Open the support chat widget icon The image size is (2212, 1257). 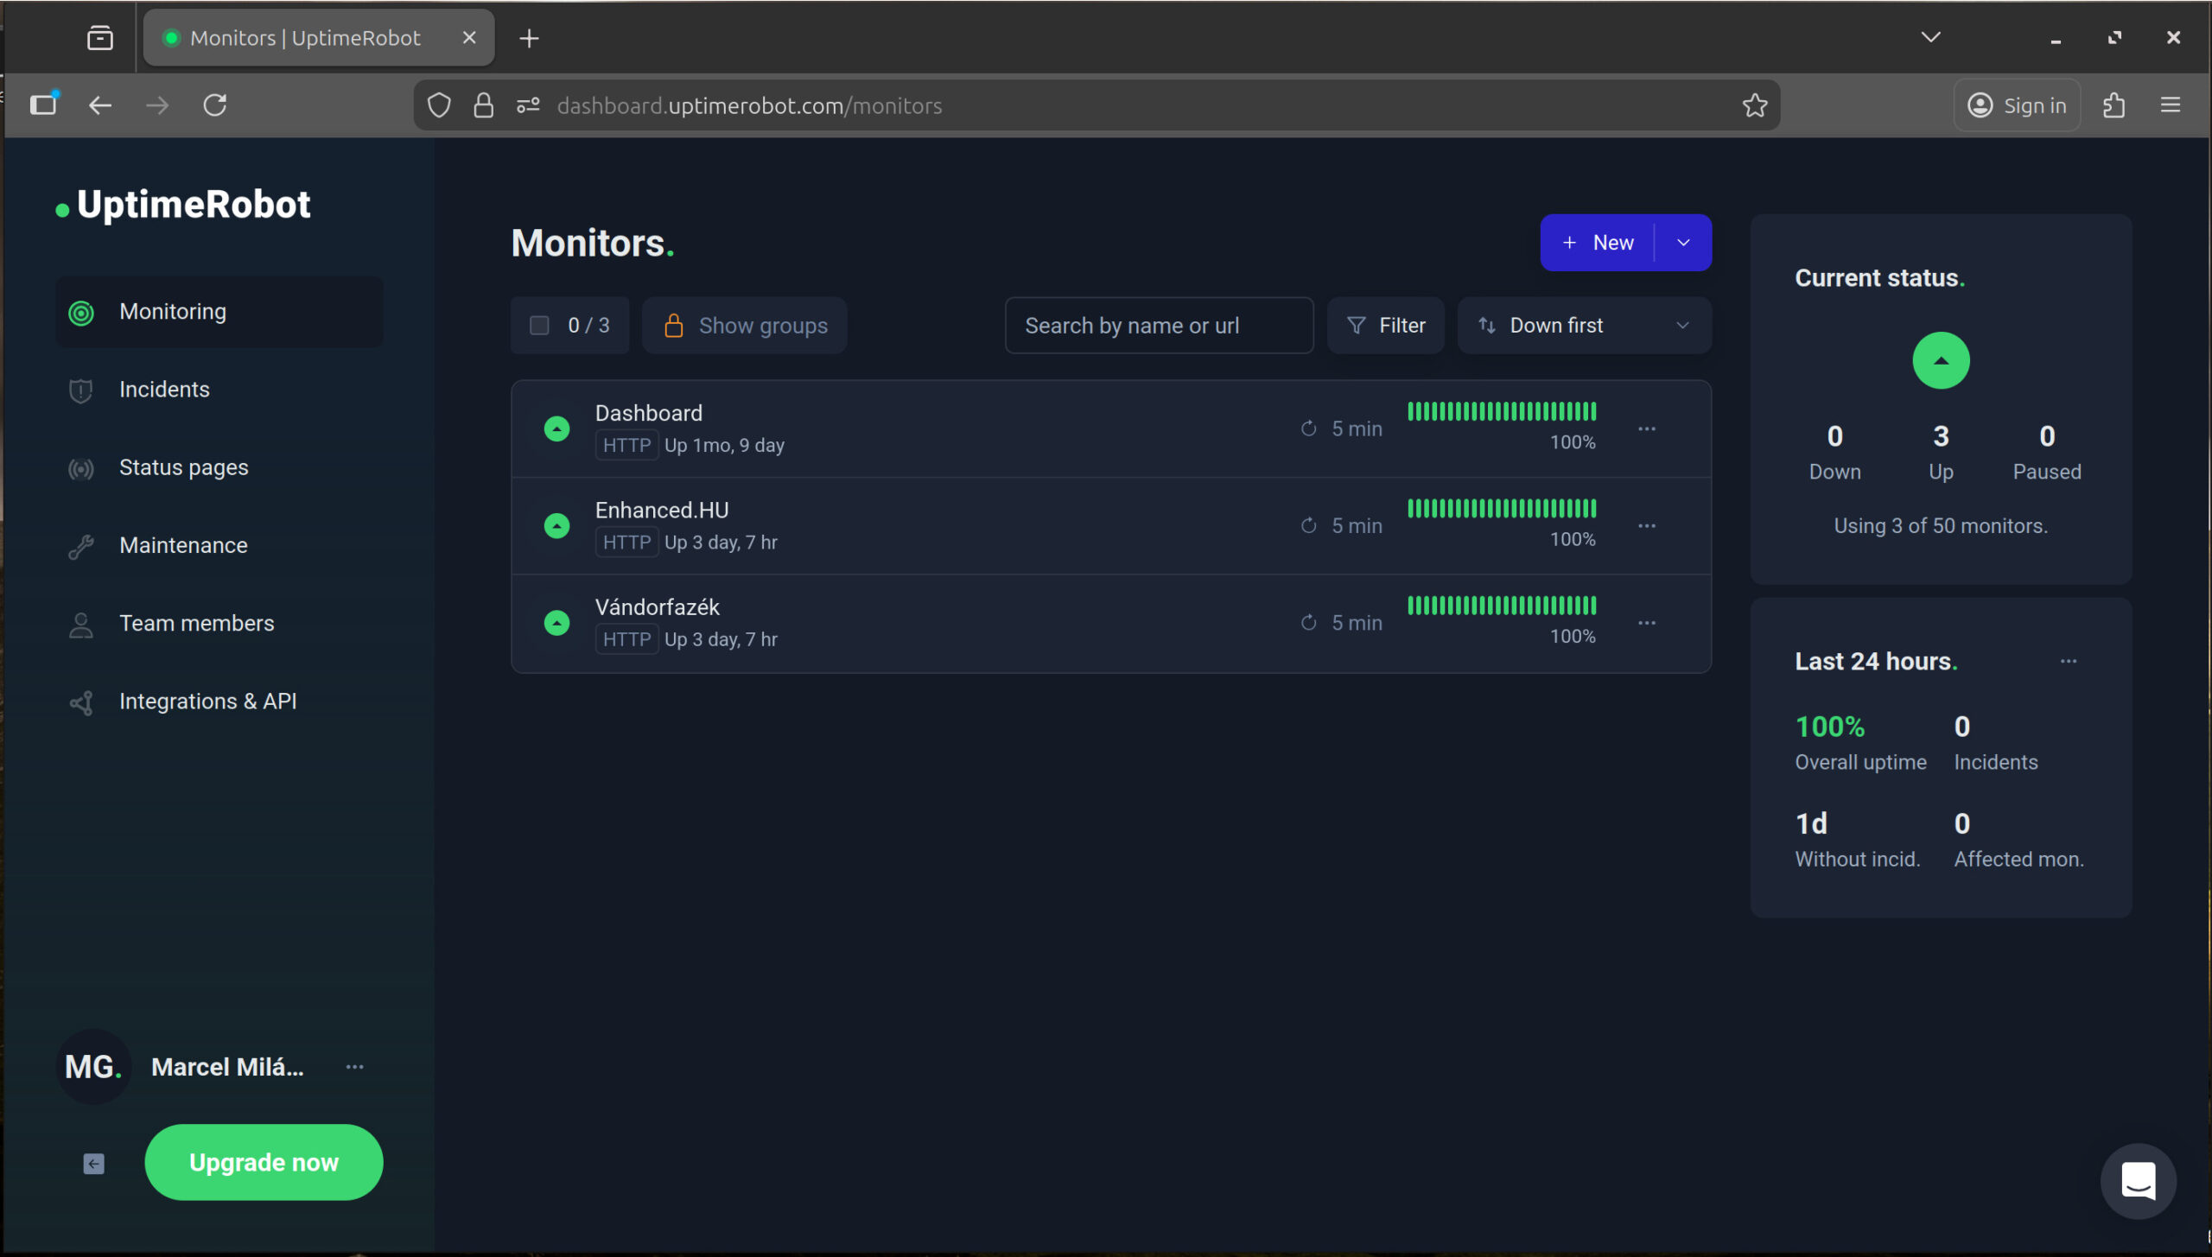click(2138, 1180)
